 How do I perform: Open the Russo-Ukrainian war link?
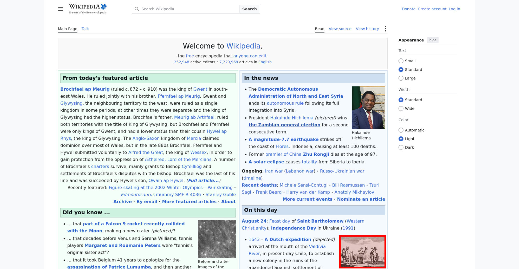pyautogui.click(x=342, y=171)
